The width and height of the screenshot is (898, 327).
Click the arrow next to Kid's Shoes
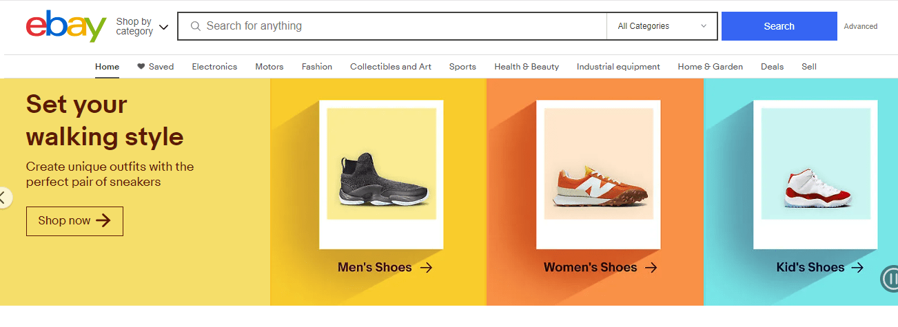coord(857,268)
